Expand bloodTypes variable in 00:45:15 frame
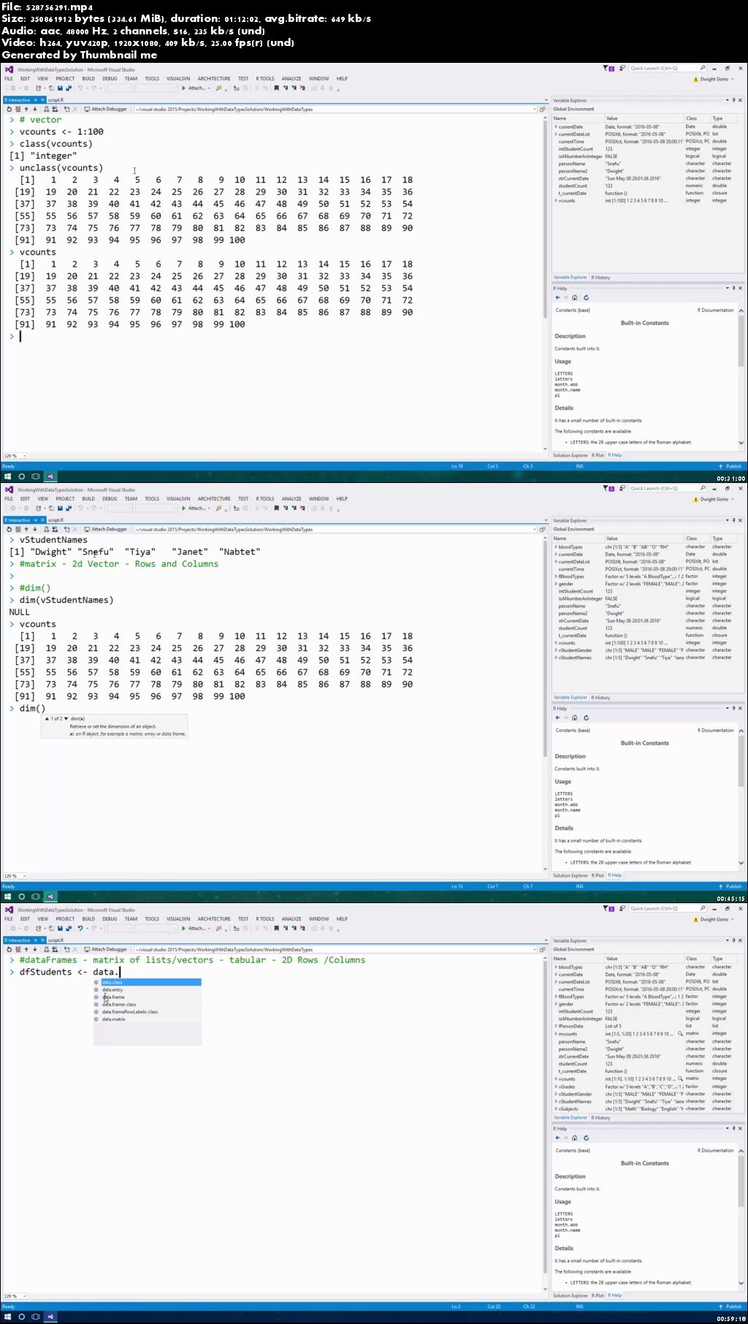Viewport: 748px width, 1324px height. tap(556, 547)
